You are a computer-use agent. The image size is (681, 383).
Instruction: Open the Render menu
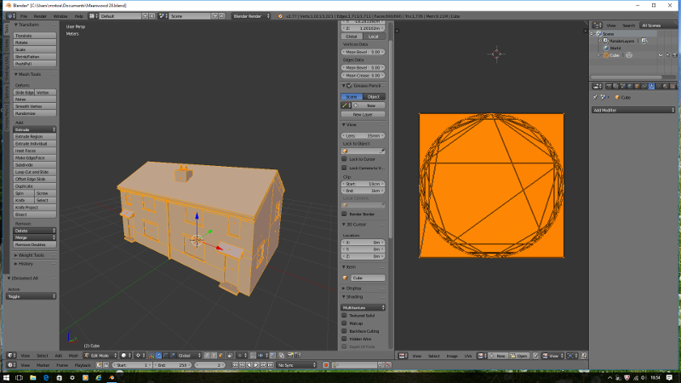40,16
